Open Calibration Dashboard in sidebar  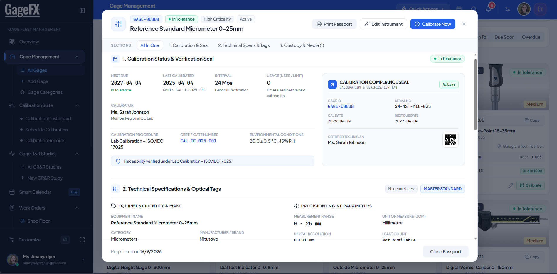pos(48,119)
